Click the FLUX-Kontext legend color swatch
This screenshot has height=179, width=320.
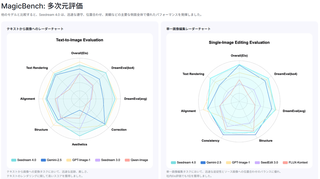pos(285,163)
